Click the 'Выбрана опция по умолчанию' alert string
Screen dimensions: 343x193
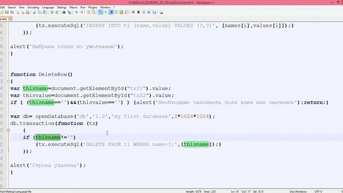click(x=73, y=47)
